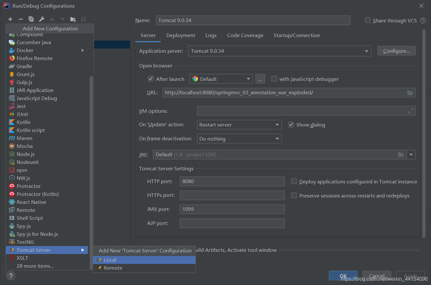Select TestNG from the list
431x285 pixels.
pyautogui.click(x=47, y=242)
